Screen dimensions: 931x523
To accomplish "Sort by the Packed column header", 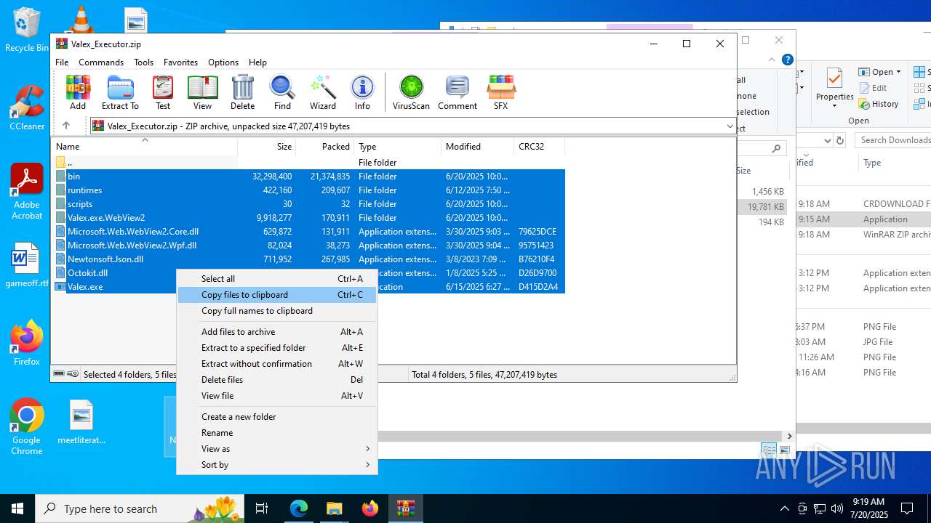I will coord(324,146).
